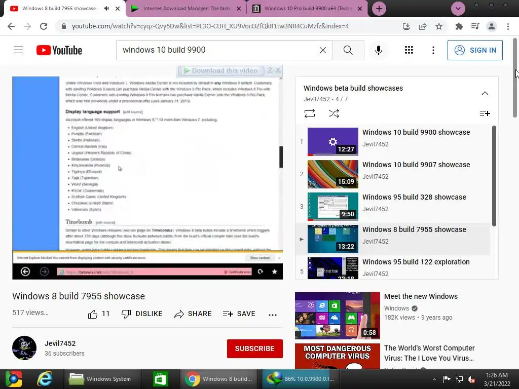This screenshot has height=389, width=519.
Task: Open the Chrome three-dot menu
Action: click(x=508, y=26)
